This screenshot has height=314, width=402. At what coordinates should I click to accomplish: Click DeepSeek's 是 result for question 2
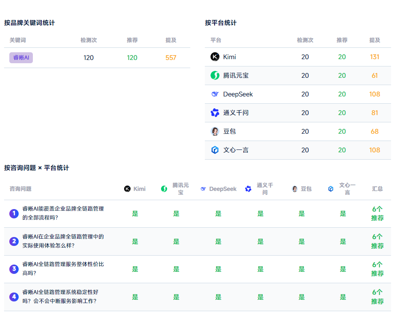pos(218,241)
